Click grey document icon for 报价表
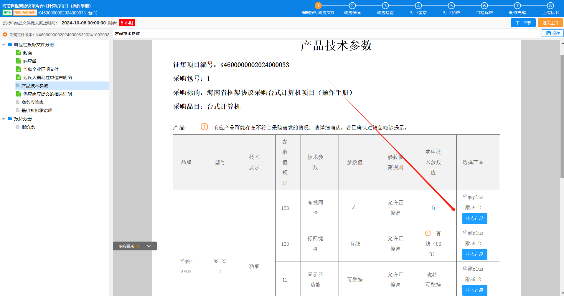Screen dimensions: 564x296 click(18, 127)
